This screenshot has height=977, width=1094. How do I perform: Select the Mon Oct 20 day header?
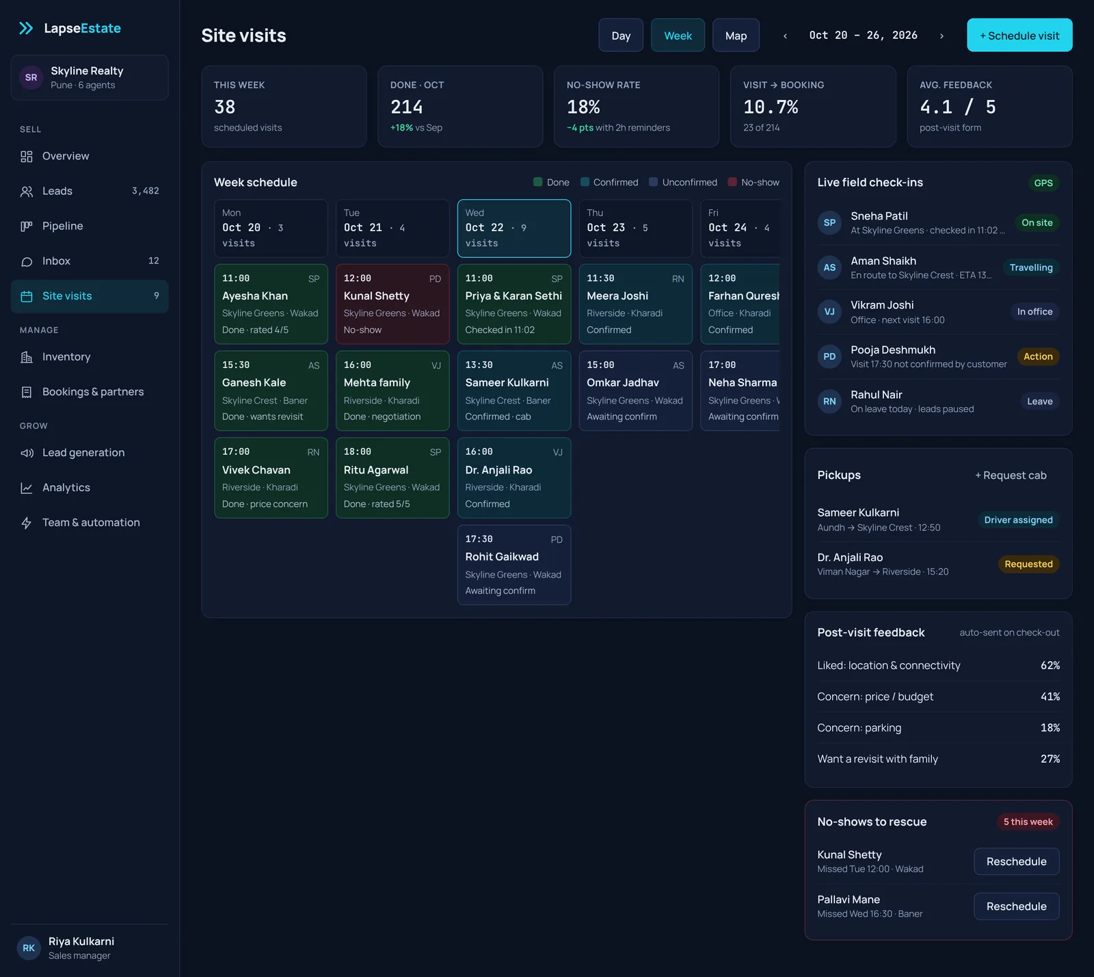pos(271,229)
